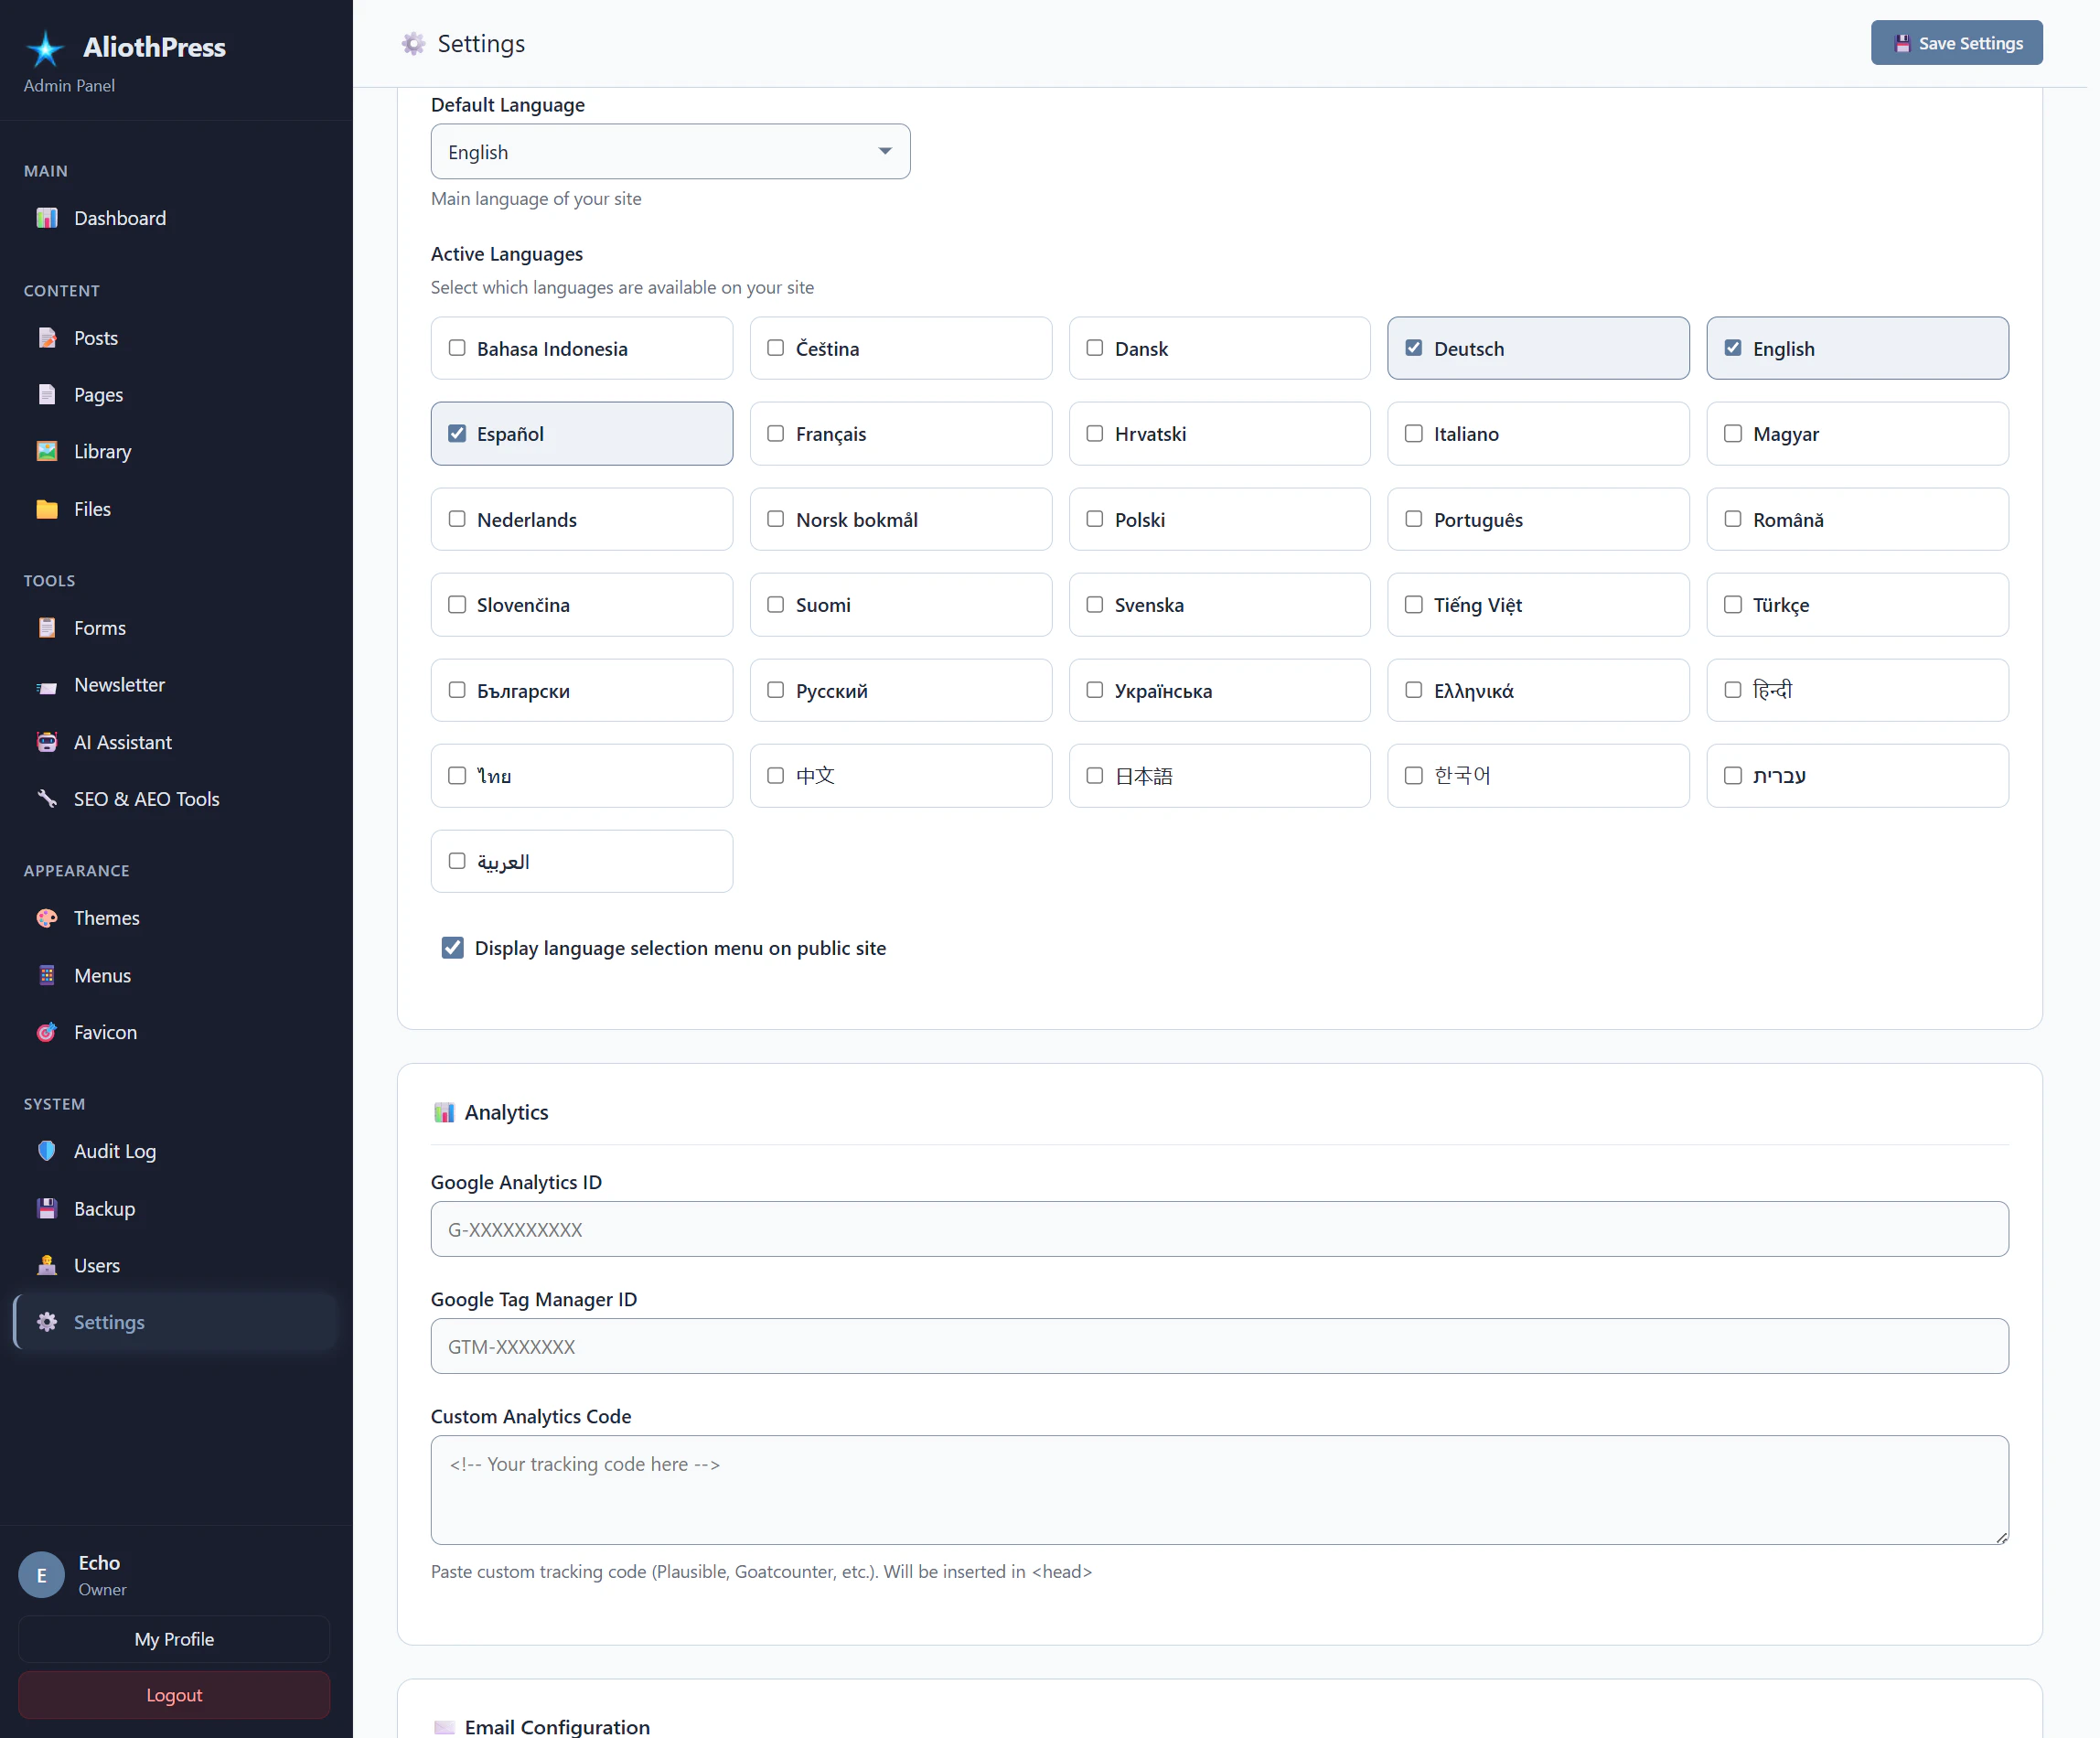Click the AI Assistant robot icon
Screen dimensions: 2100x1738
[x=47, y=742]
